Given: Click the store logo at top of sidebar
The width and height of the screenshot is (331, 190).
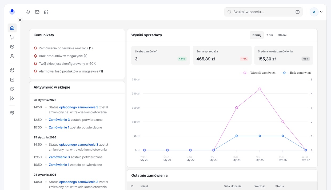Looking at the screenshot, I should tap(12, 12).
